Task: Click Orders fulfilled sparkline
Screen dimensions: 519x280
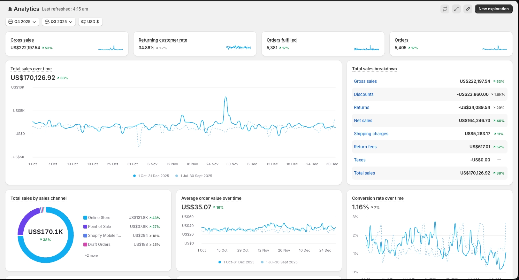Action: (367, 48)
